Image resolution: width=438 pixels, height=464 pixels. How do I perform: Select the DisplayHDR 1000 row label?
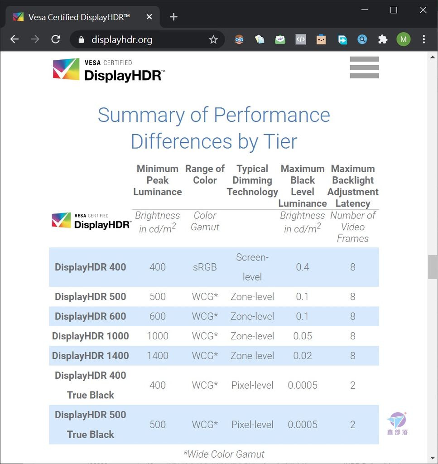click(x=91, y=336)
